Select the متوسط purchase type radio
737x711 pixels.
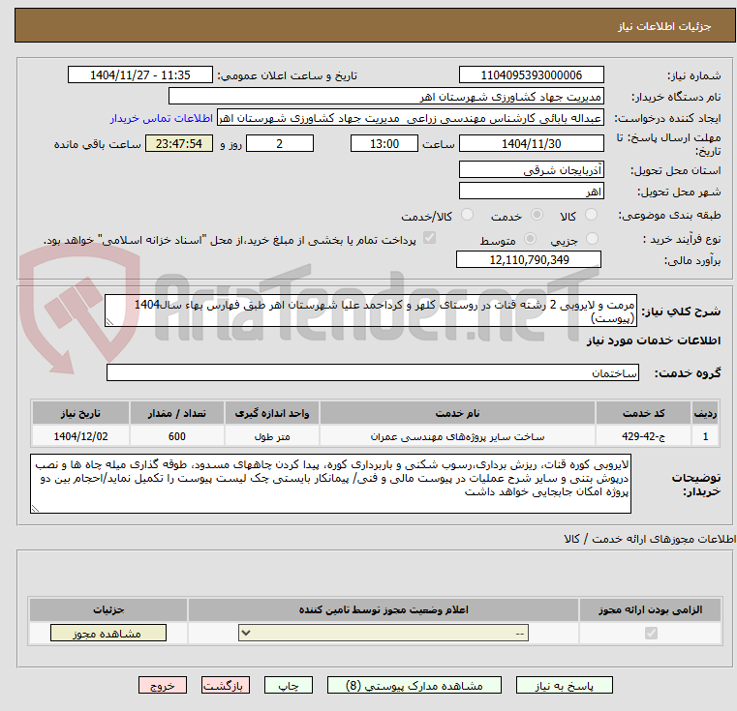click(530, 239)
